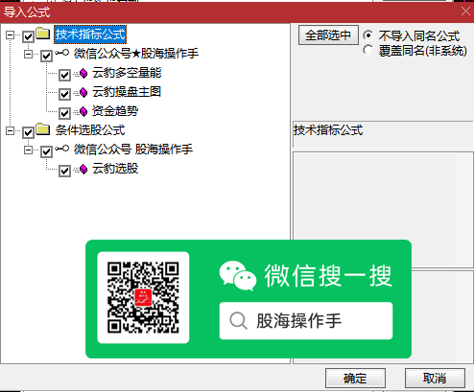Select the 云豹选股 formula entry
The image size is (474, 392).
(x=115, y=169)
